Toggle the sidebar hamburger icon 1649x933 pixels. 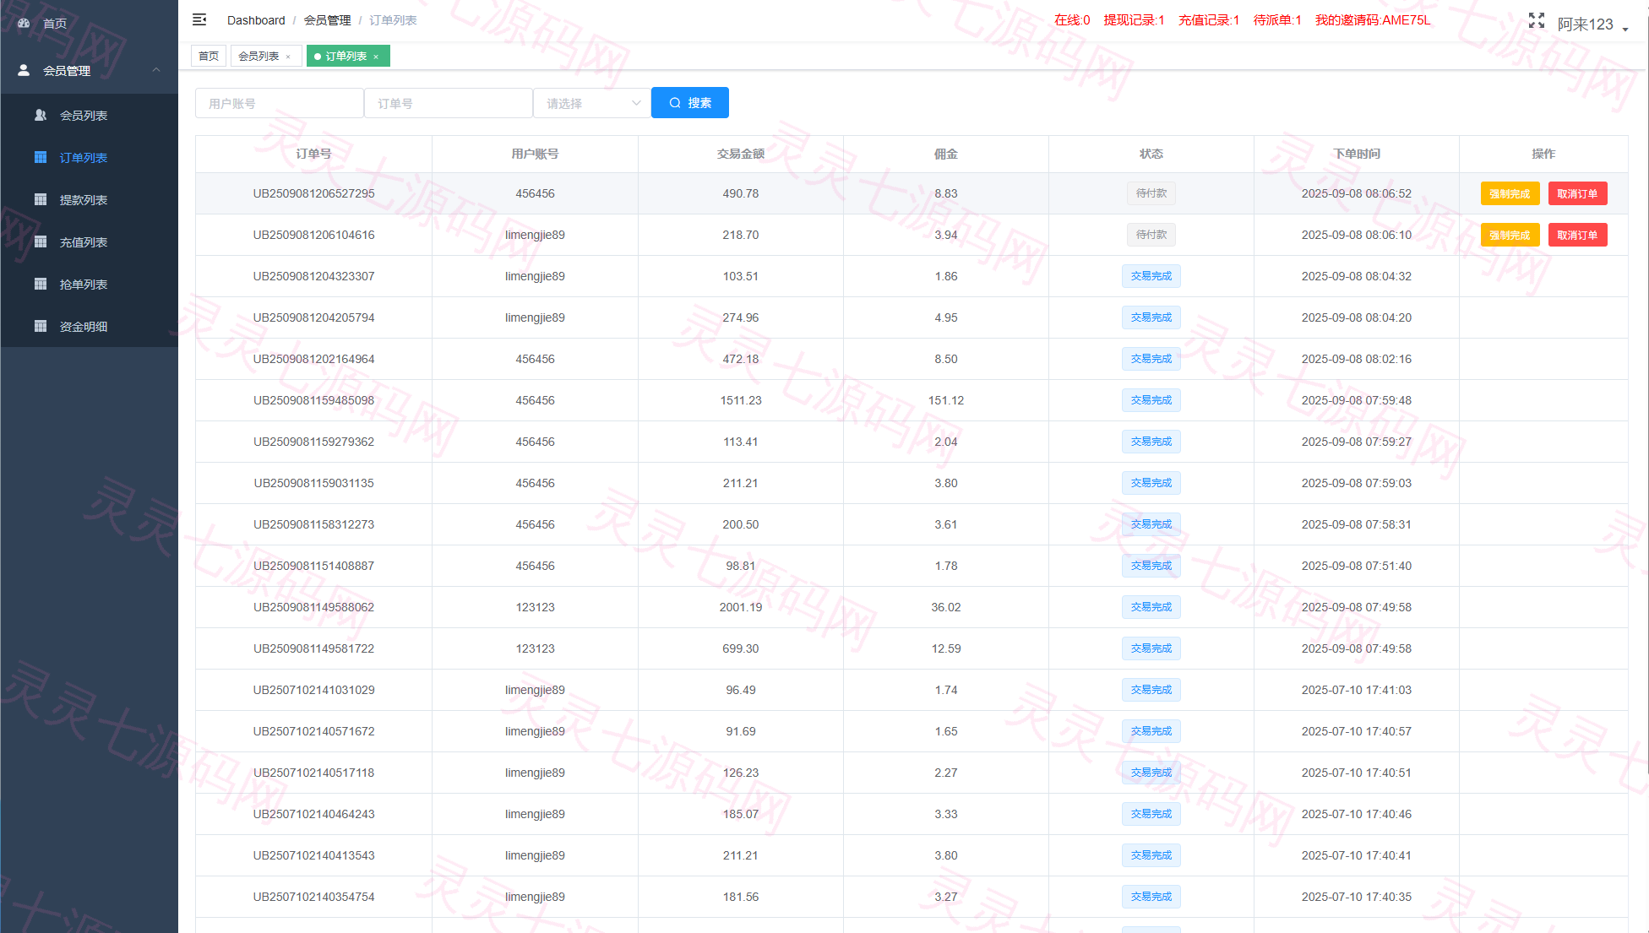point(199,19)
